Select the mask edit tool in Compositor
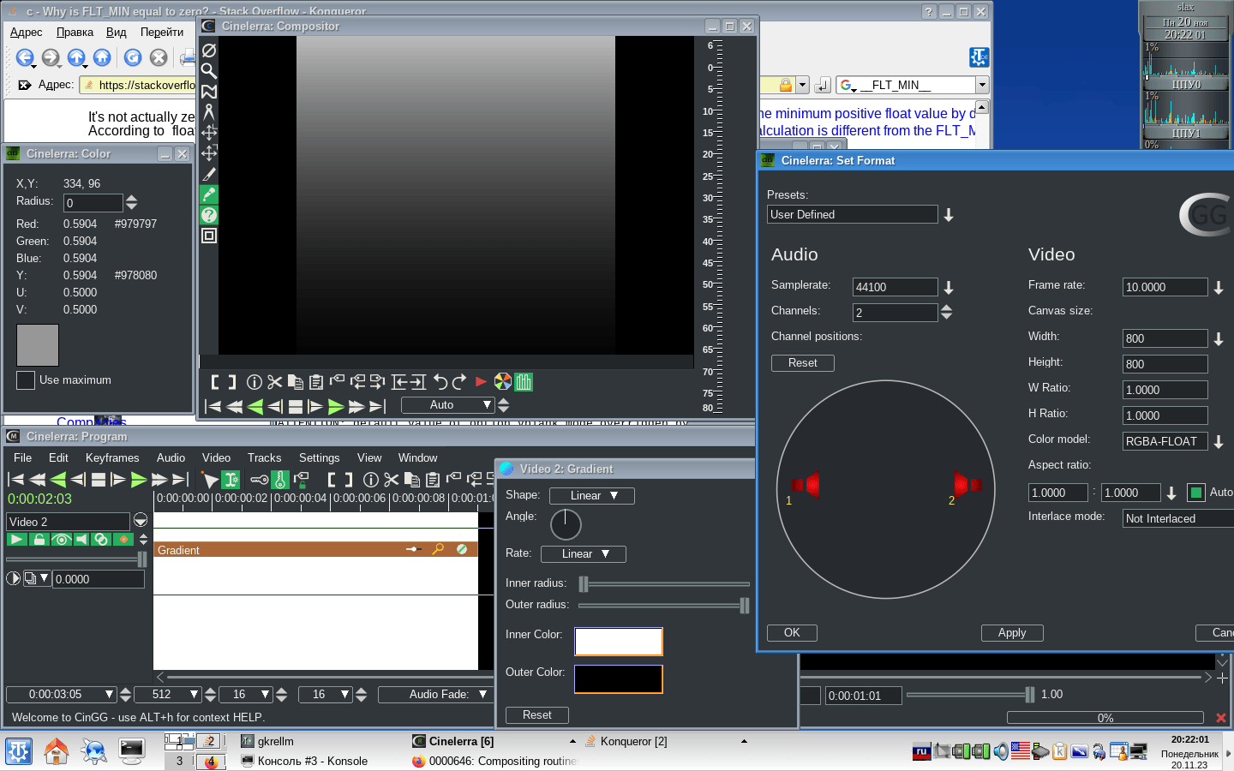Viewport: 1234px width, 771px height. coord(209,92)
